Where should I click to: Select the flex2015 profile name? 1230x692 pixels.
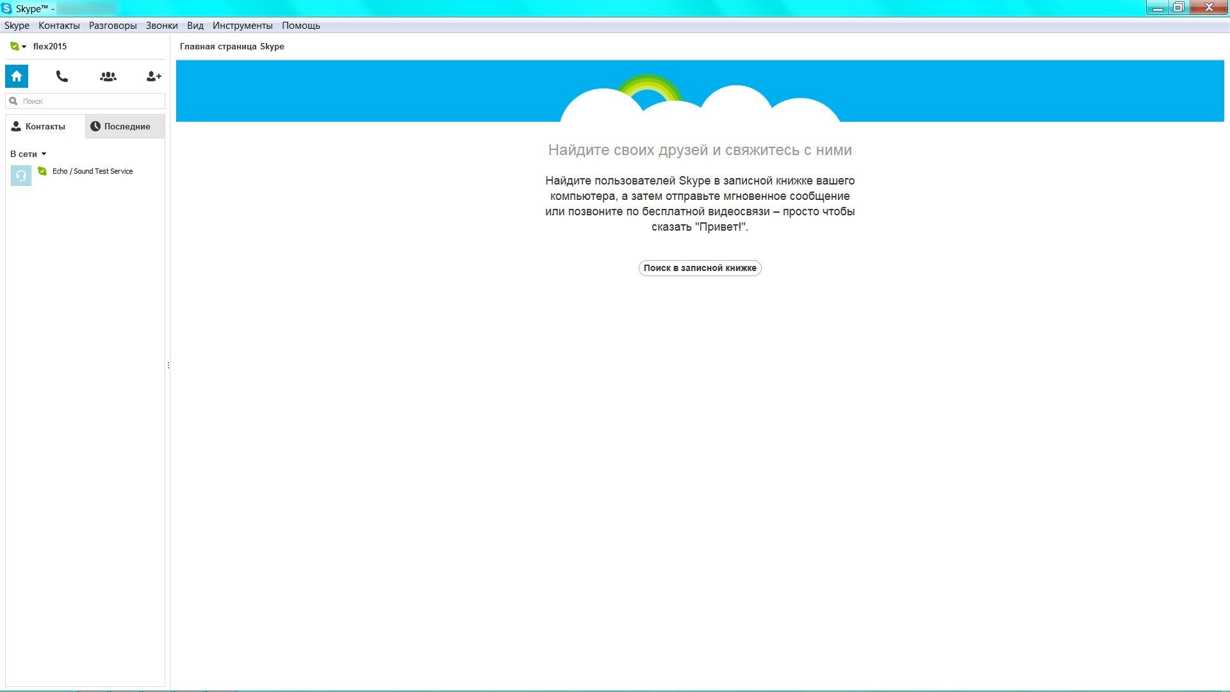tap(50, 46)
